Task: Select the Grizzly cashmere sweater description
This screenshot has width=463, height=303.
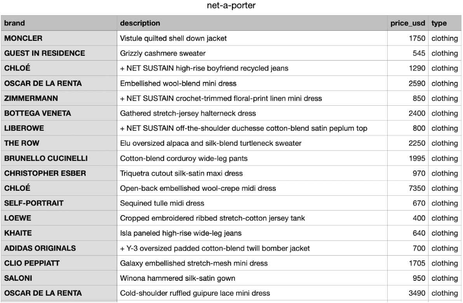Action: coord(163,53)
